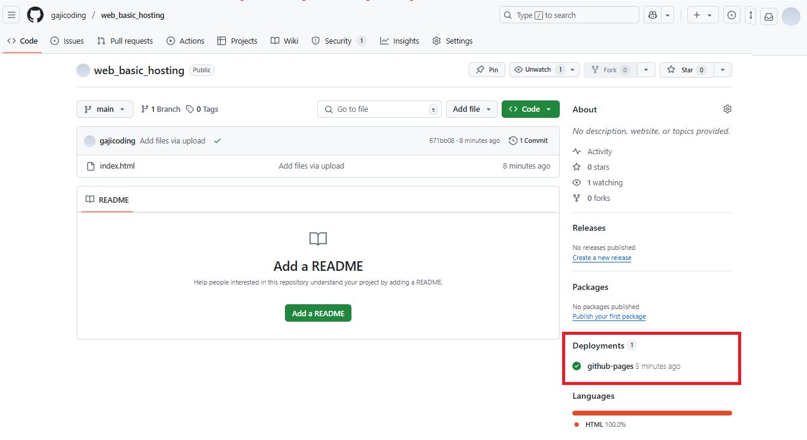Click the web_basic_hosting repository title

pyautogui.click(x=139, y=70)
